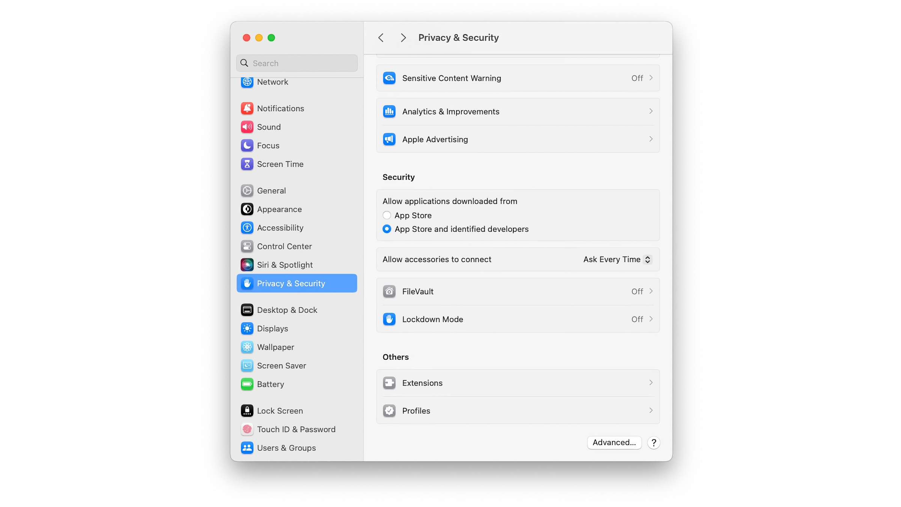The image size is (901, 507).
Task: Open Lock Screen settings
Action: 280,410
